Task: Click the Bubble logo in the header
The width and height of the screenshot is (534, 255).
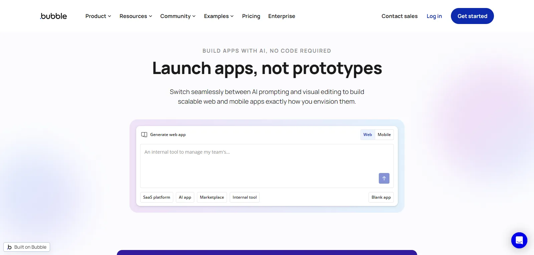Action: click(x=53, y=16)
